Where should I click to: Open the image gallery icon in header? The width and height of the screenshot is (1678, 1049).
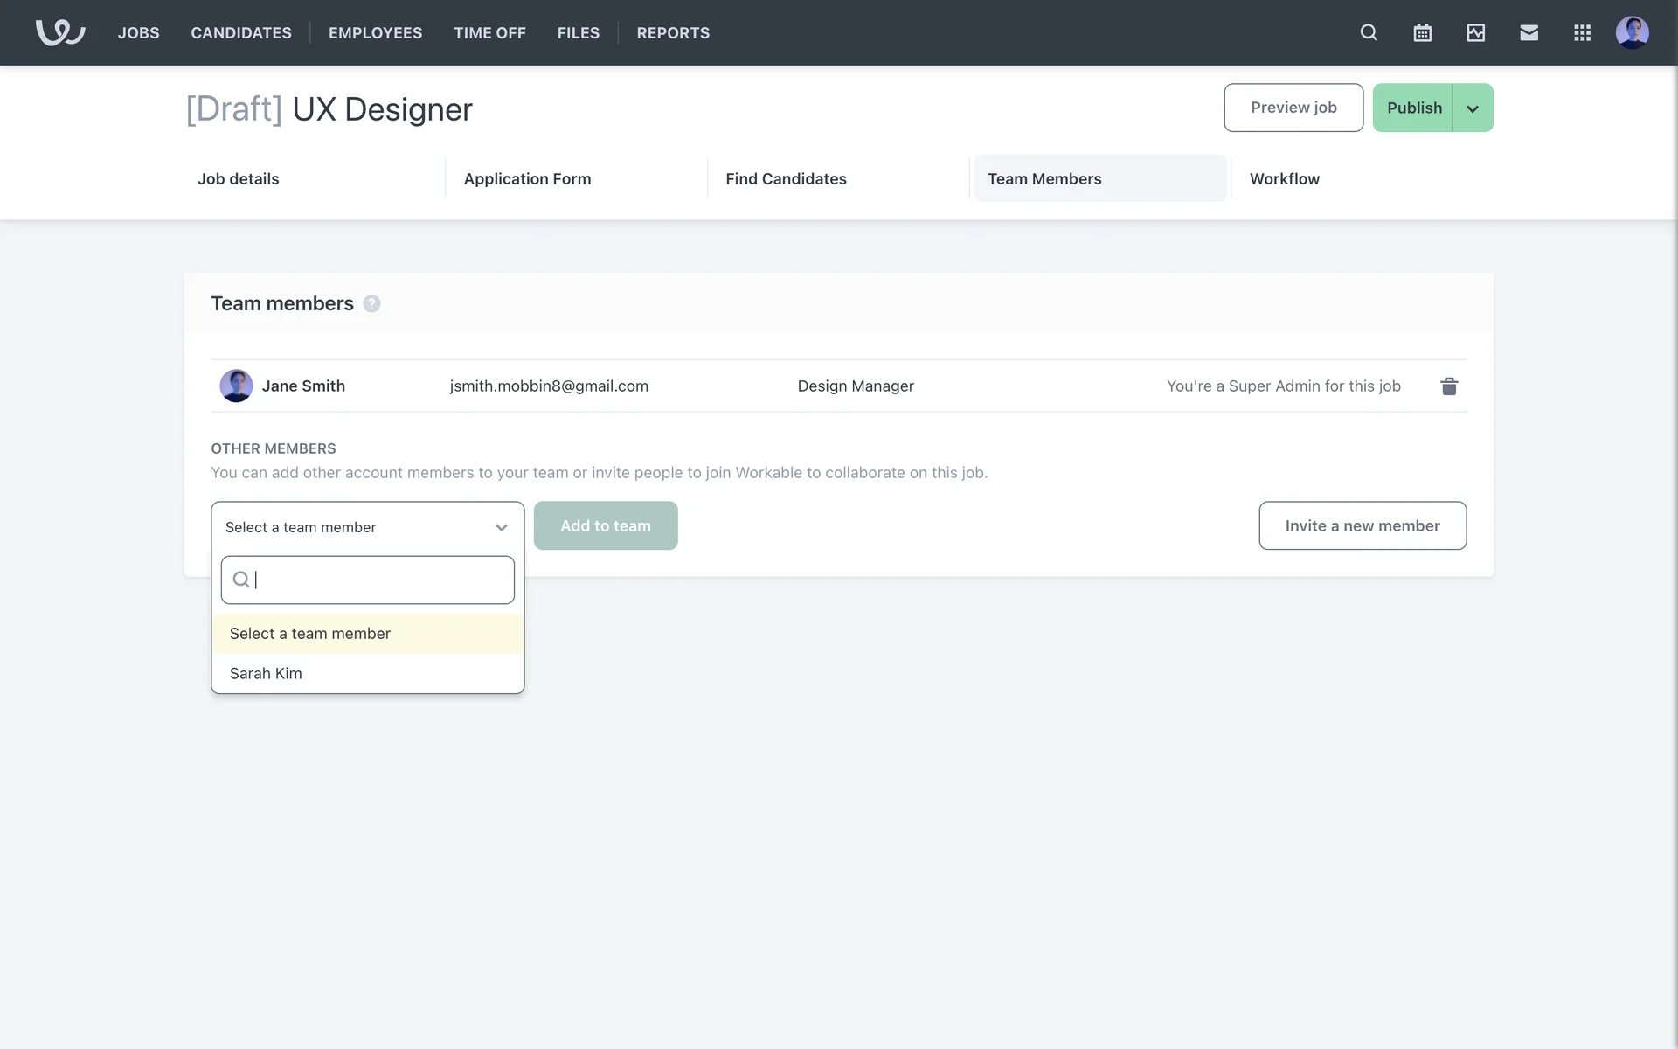tap(1475, 32)
